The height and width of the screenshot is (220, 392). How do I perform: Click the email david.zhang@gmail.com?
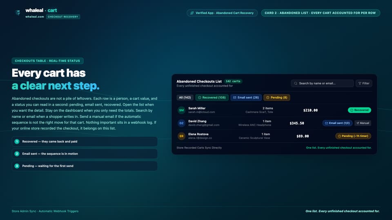point(204,125)
